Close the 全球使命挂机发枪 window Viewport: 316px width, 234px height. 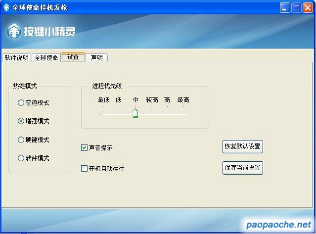308,8
